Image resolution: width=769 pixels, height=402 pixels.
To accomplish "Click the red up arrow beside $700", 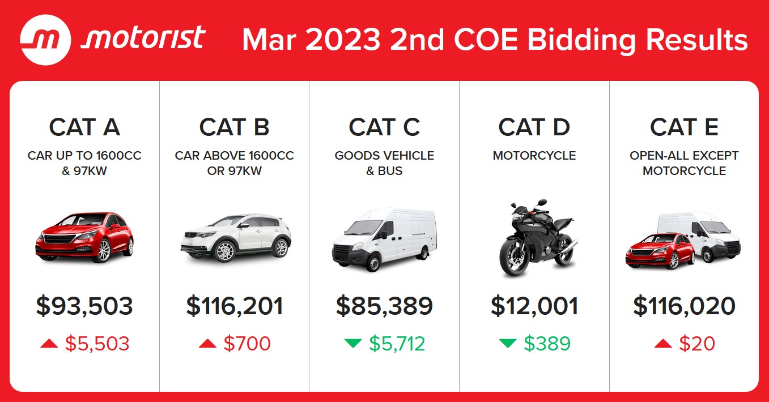I will coord(207,344).
